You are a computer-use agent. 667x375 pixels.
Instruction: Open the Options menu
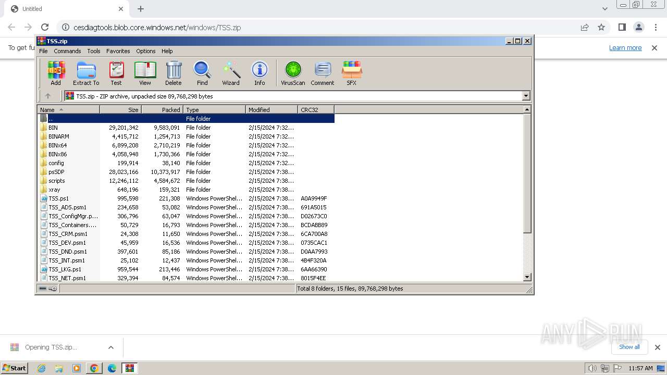coord(146,51)
